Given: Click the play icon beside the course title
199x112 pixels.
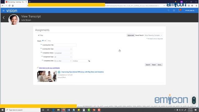Looking at the screenshot, I should point(59,72).
